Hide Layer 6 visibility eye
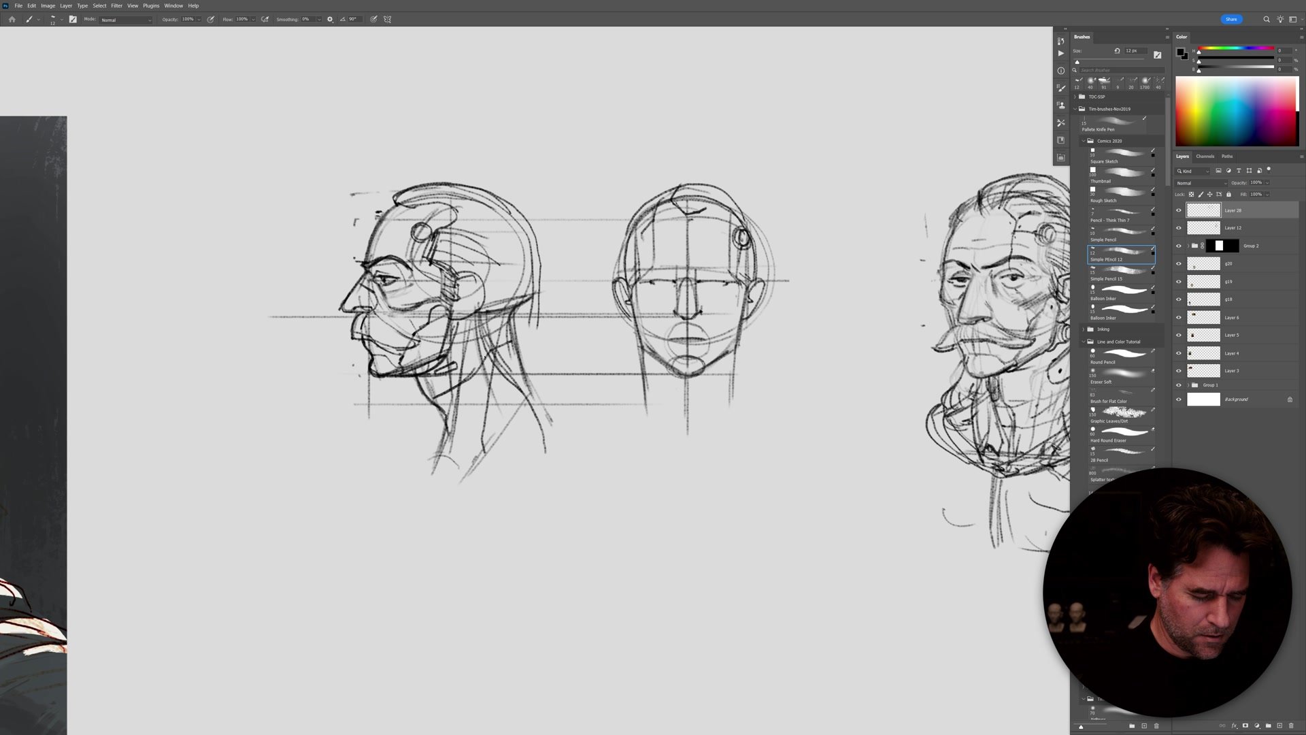Image resolution: width=1306 pixels, height=735 pixels. (x=1179, y=318)
